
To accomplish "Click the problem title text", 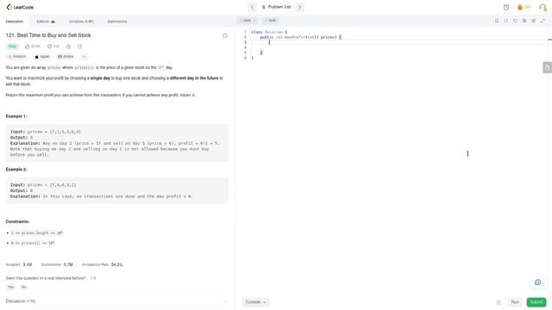I will [x=48, y=35].
